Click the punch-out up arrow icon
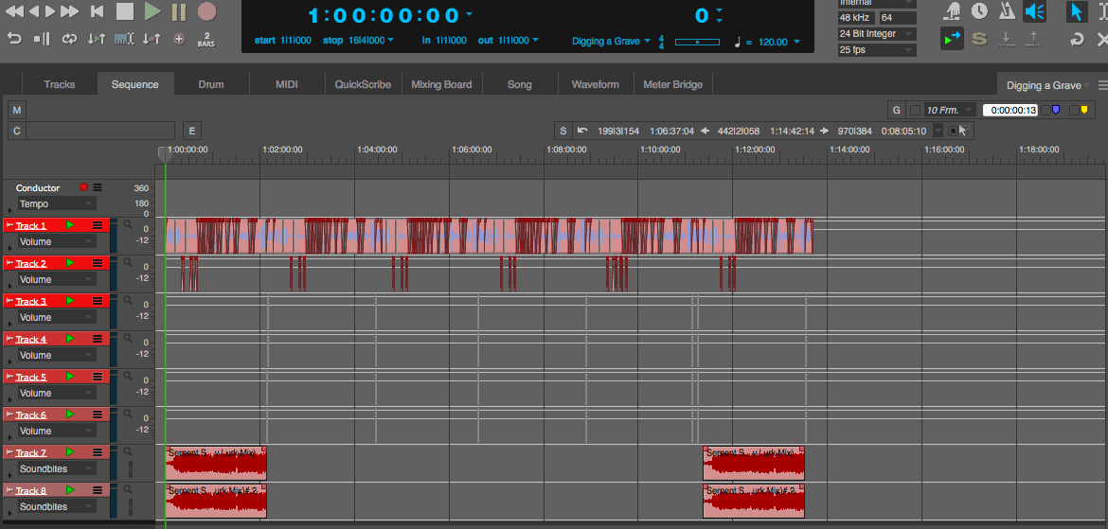The image size is (1108, 529). pos(1033,39)
